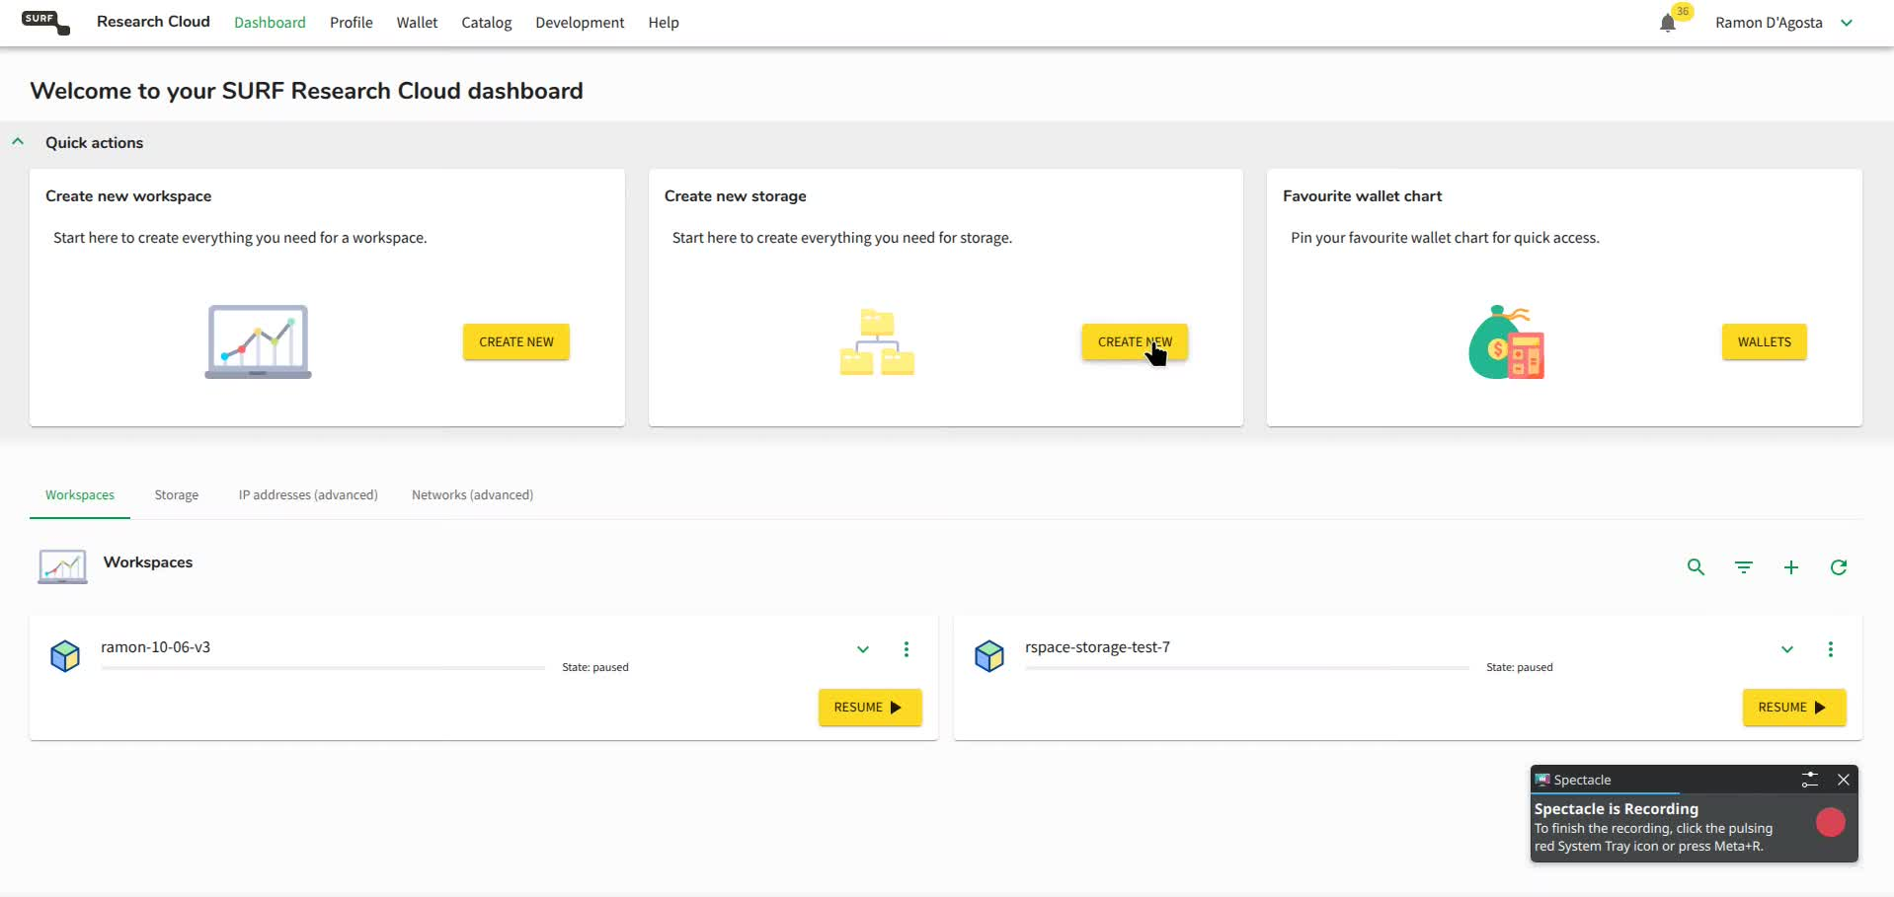The width and height of the screenshot is (1894, 897).
Task: Click the Research Cloud title link
Action: click(153, 22)
